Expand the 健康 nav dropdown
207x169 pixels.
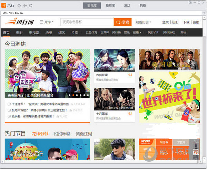(x=137, y=33)
